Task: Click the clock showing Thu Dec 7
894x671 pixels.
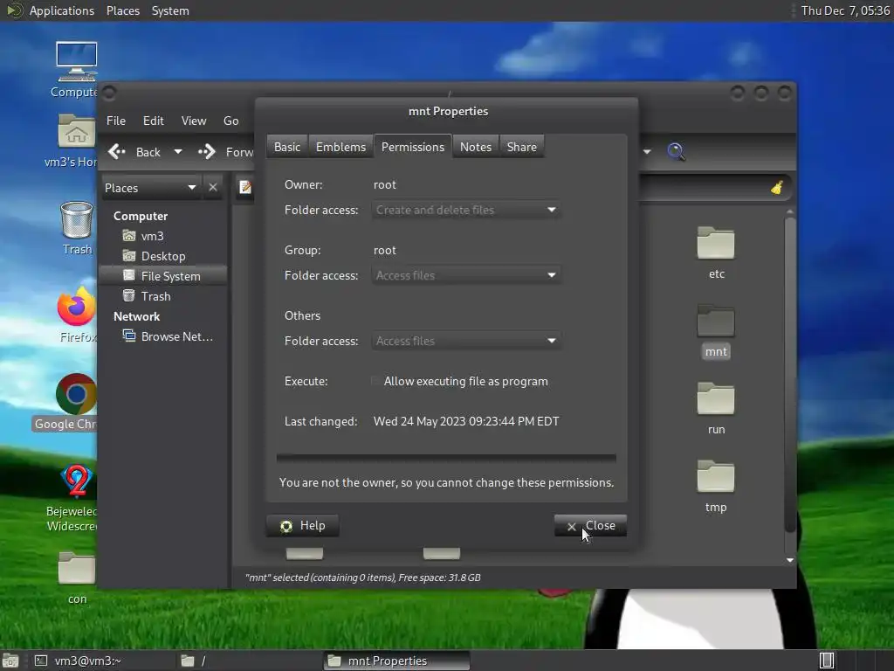Action: pyautogui.click(x=845, y=10)
